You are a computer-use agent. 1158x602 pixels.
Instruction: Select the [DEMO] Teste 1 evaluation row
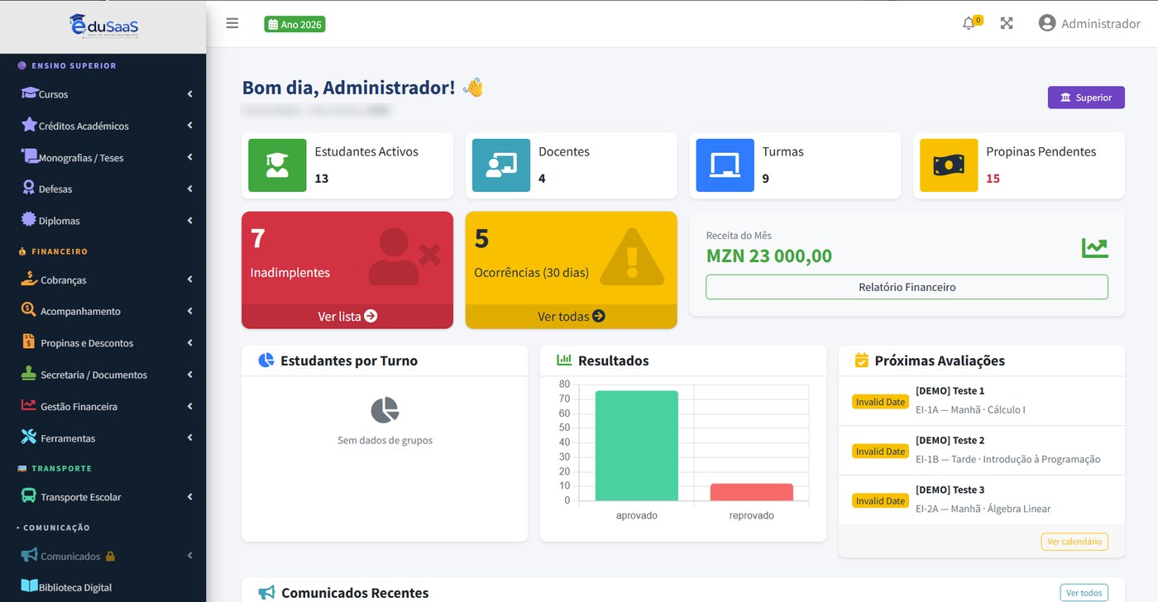click(981, 400)
